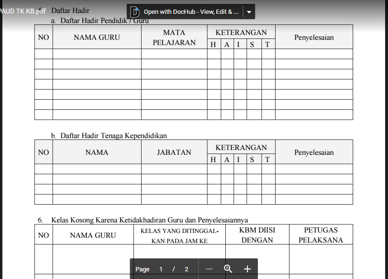This screenshot has height=279, width=388.
Task: Zoom in with the plus icon
Action: pyautogui.click(x=247, y=269)
